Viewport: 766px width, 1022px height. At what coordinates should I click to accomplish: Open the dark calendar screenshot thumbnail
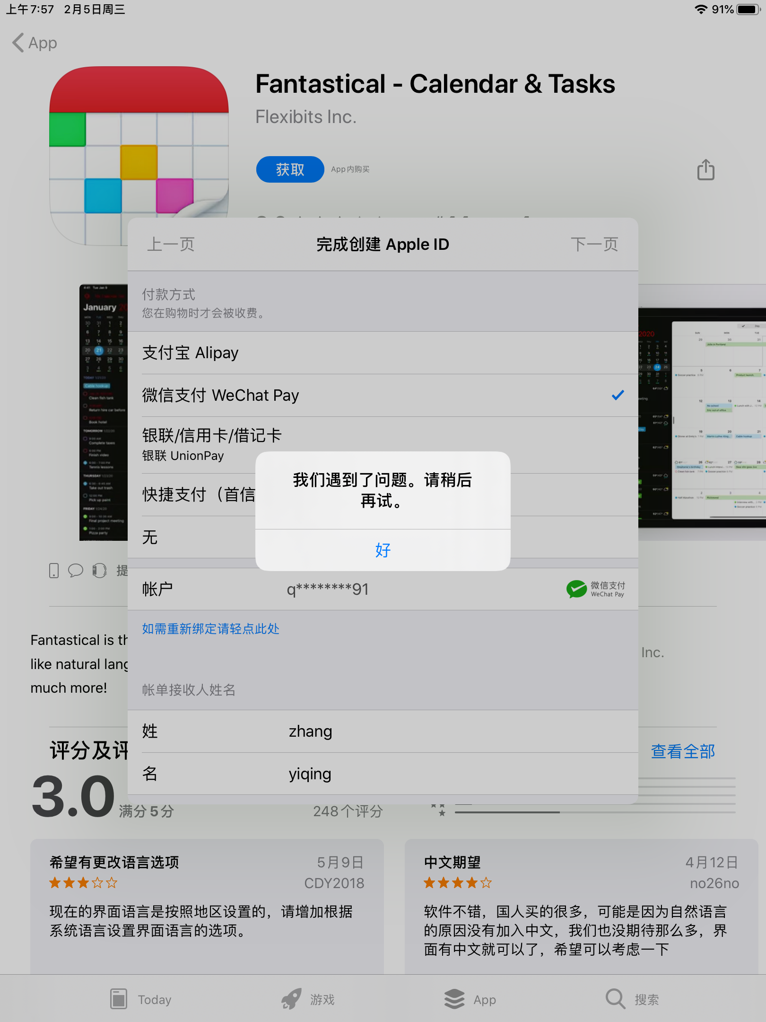point(104,412)
